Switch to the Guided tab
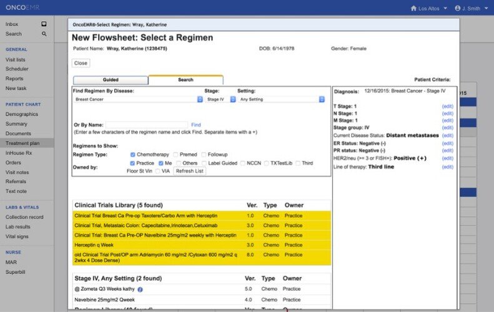The width and height of the screenshot is (494, 312). (111, 80)
